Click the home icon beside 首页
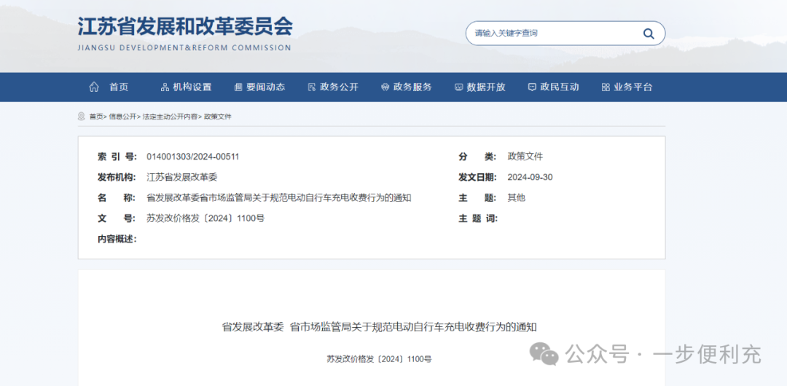This screenshot has height=386, width=787. pos(94,87)
